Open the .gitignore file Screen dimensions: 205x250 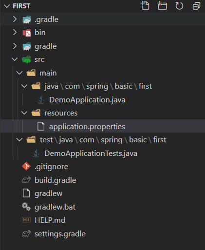coord(51,167)
